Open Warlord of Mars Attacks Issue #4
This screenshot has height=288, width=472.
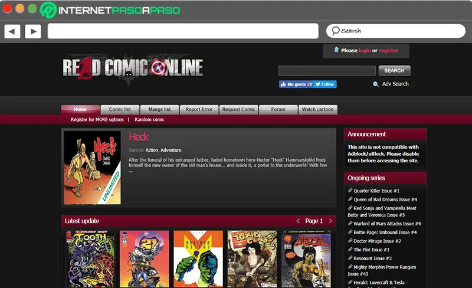point(387,224)
